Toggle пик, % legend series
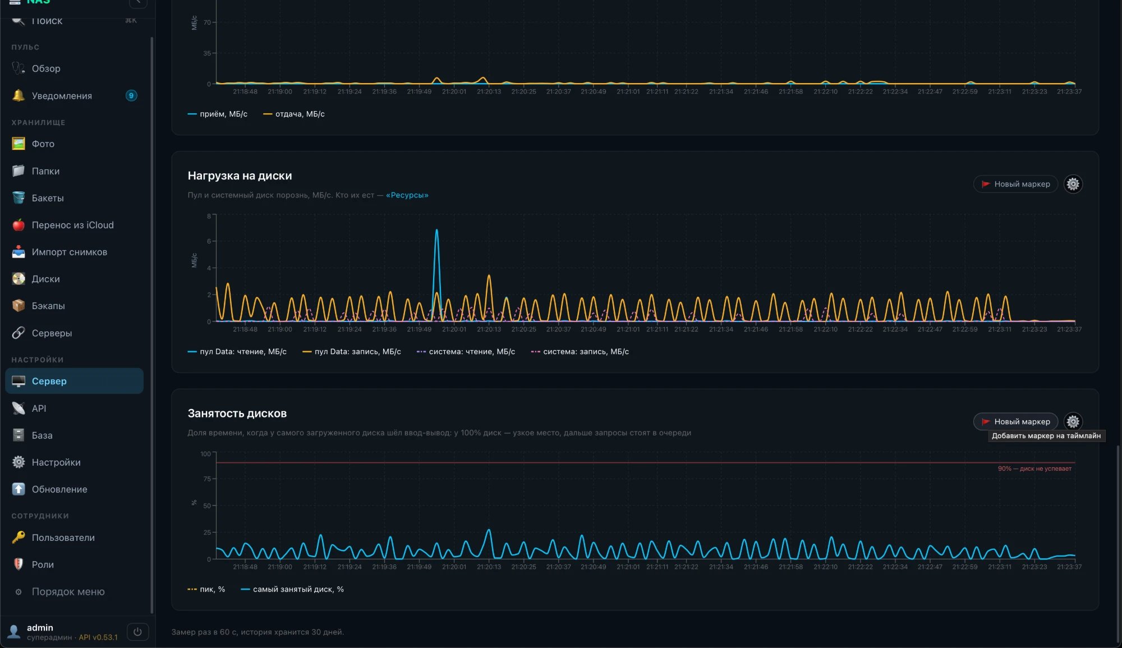Image resolution: width=1122 pixels, height=648 pixels. coord(206,589)
